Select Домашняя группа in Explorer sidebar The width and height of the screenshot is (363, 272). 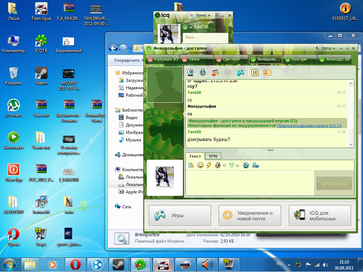tap(129, 155)
